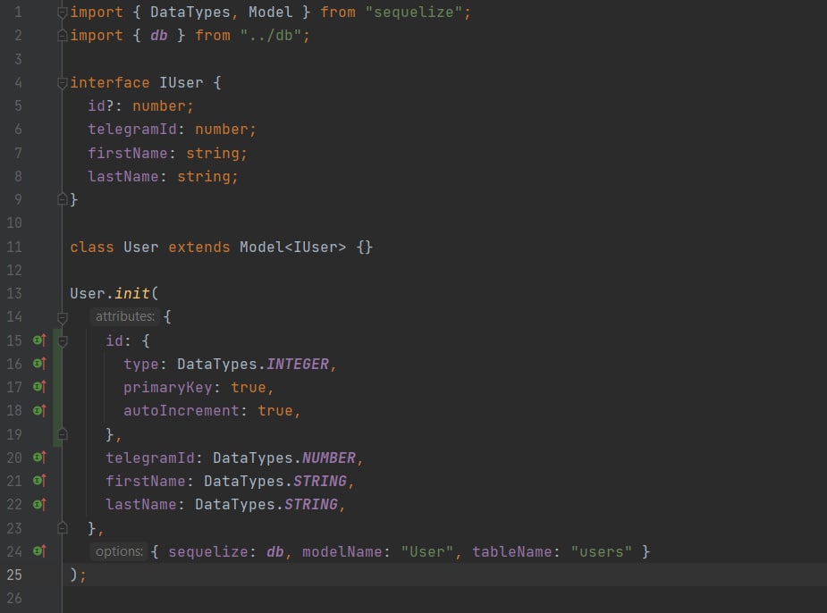Click the attributes fold end marker on line 23
This screenshot has height=613, width=827.
[x=63, y=527]
